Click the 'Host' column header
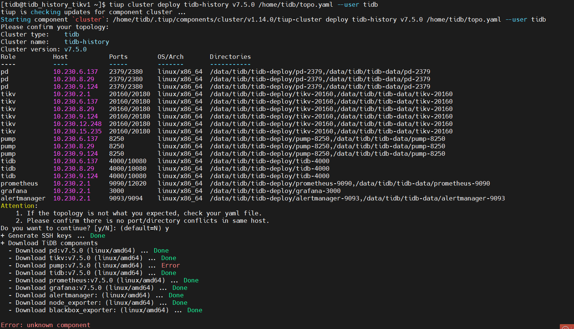574x329 pixels. click(60, 57)
